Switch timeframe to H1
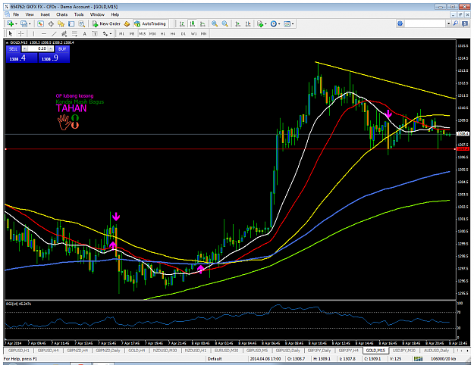 pyautogui.click(x=162, y=34)
